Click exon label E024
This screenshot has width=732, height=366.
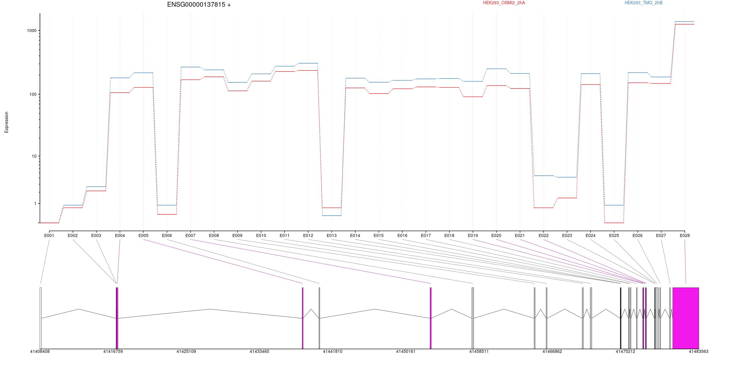click(590, 235)
